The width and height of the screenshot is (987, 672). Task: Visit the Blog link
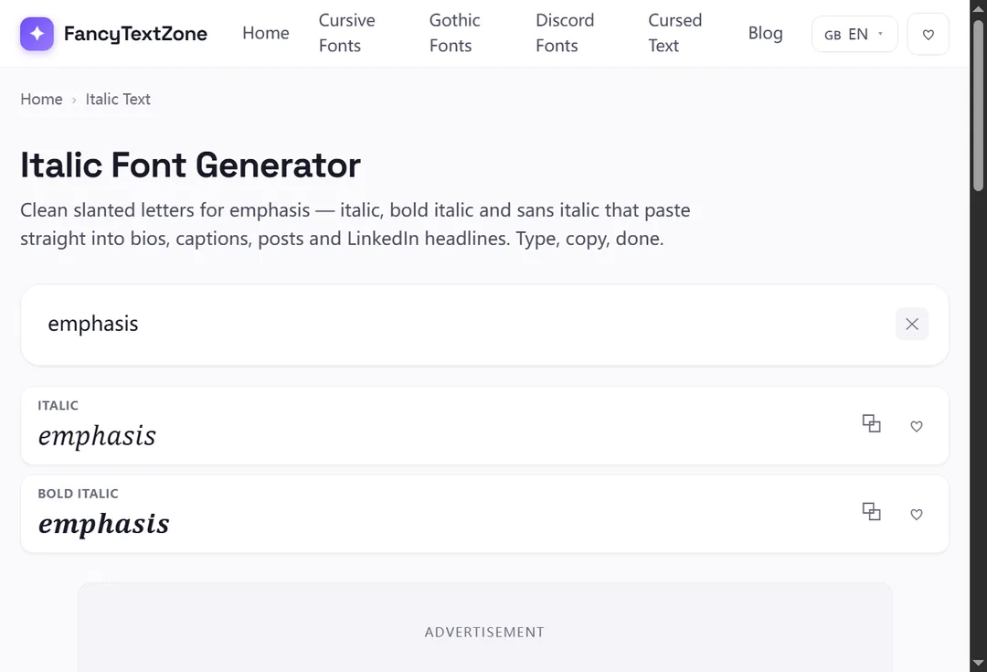click(x=766, y=33)
